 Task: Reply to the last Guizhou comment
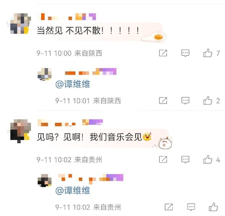point(191,207)
